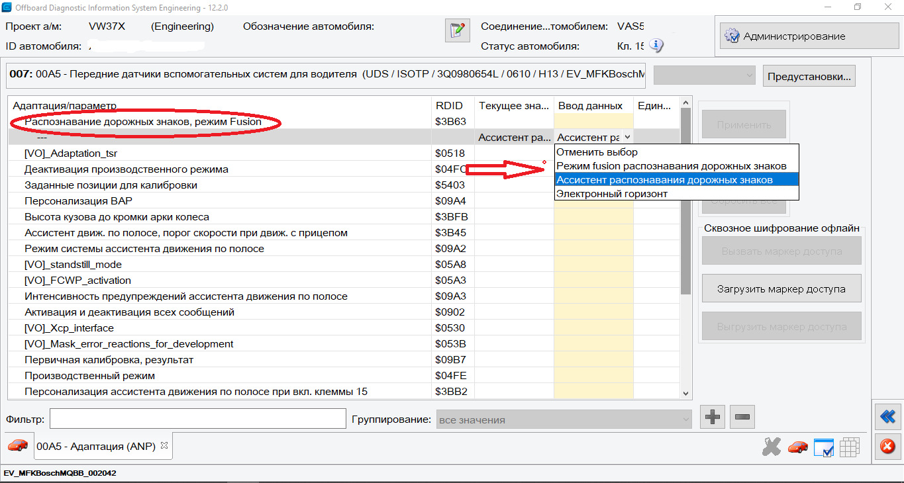904x483 pixels.
Task: Select Заданные позиции для калибровки row
Action: (344, 185)
